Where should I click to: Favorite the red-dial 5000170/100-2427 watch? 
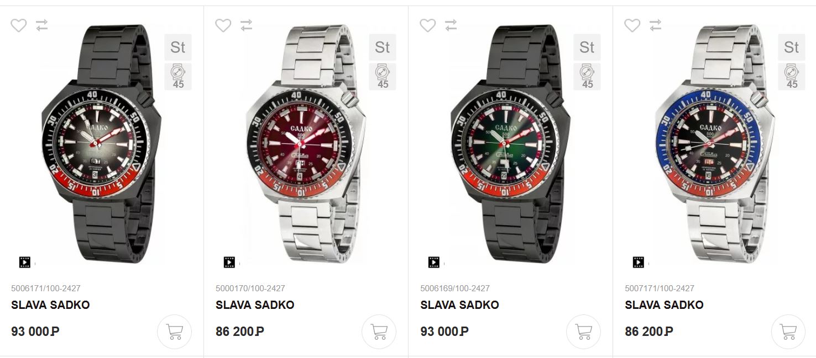[x=223, y=25]
